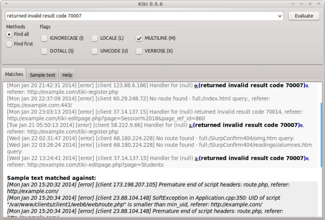
Task: Enable the DOTALL (S) flag
Action: point(44,51)
